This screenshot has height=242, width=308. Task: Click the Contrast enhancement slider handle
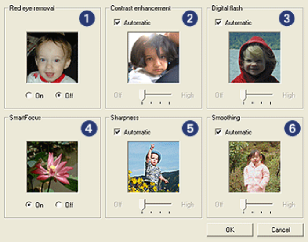pos(142,96)
